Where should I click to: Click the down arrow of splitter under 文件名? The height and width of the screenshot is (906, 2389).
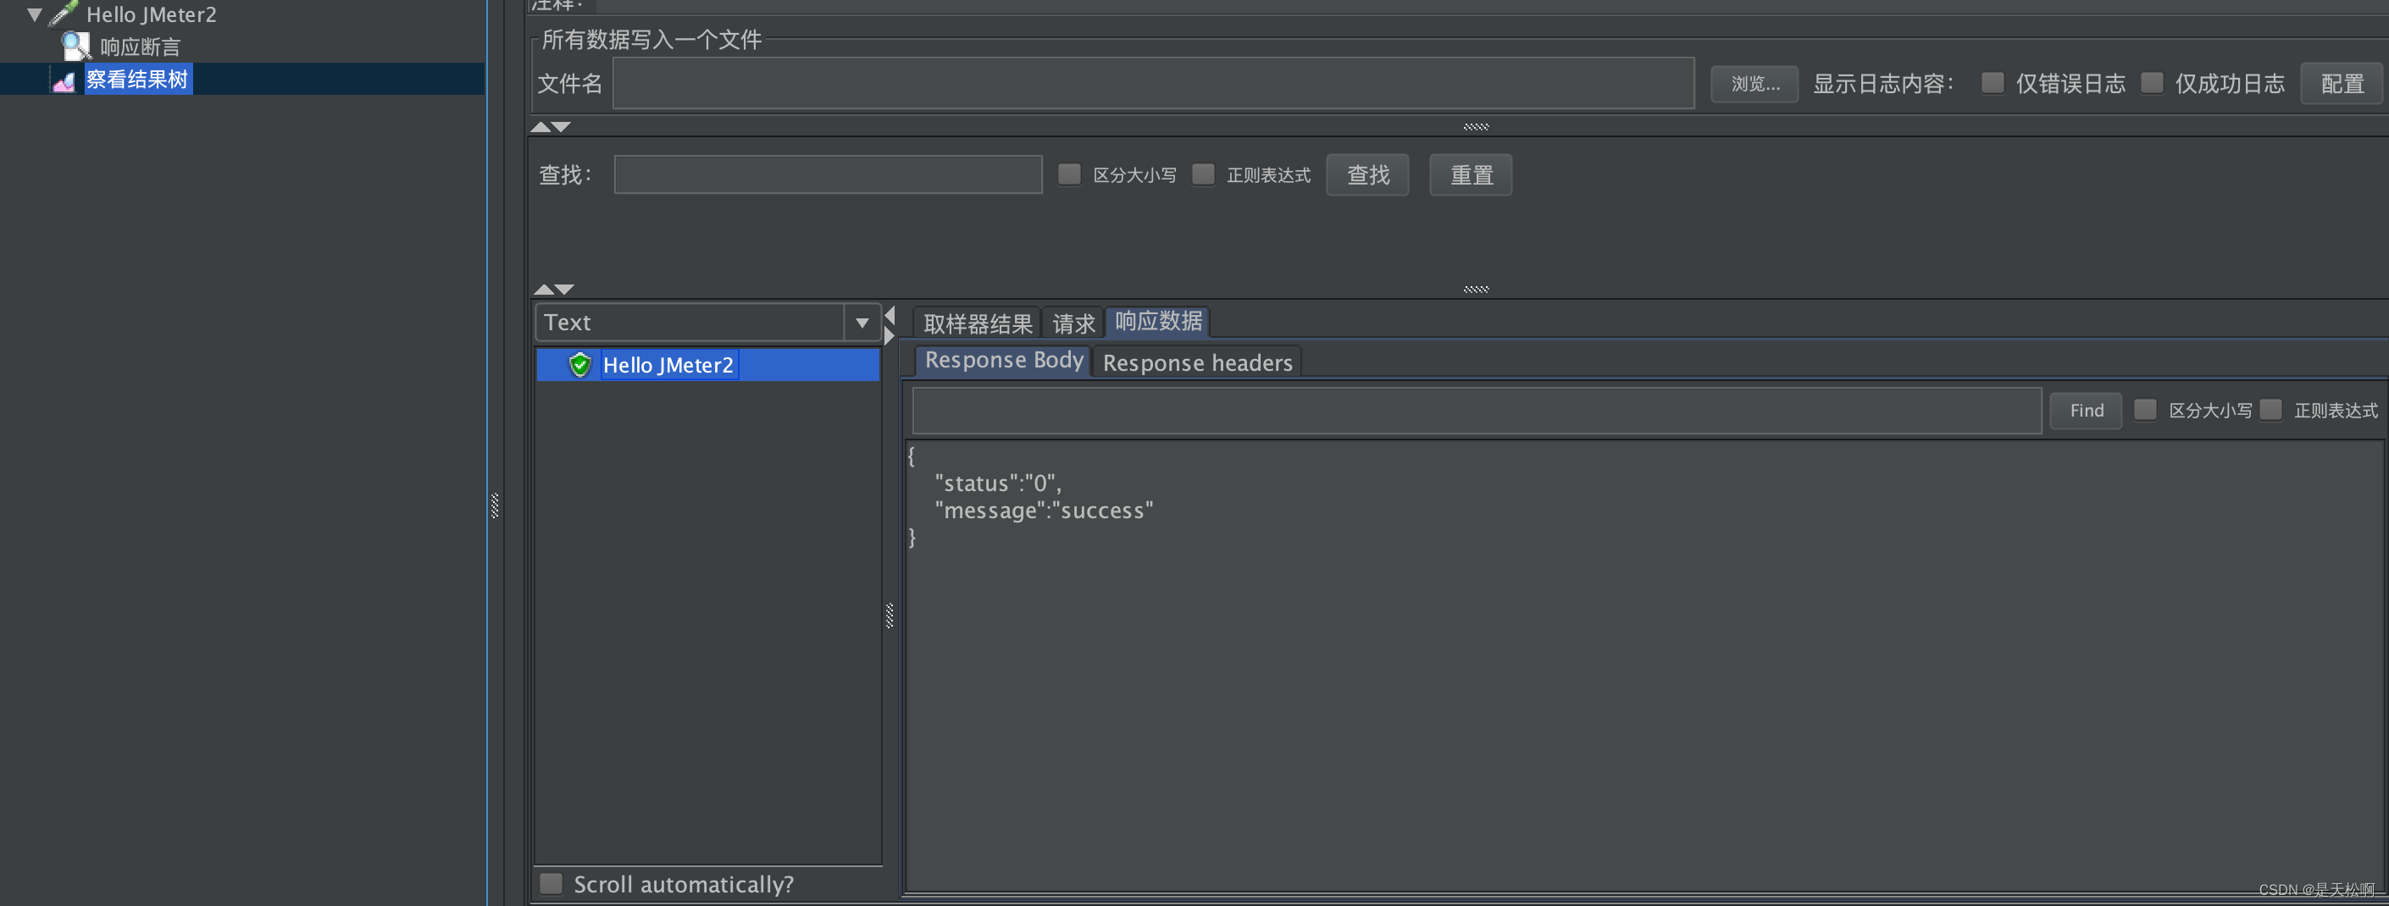[x=562, y=127]
